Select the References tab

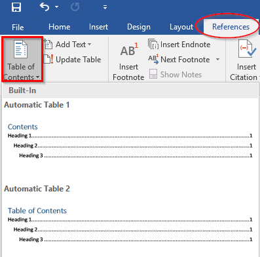pos(231,27)
